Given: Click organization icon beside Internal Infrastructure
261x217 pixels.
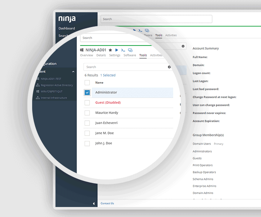Looking at the screenshot, I should click(38, 98).
